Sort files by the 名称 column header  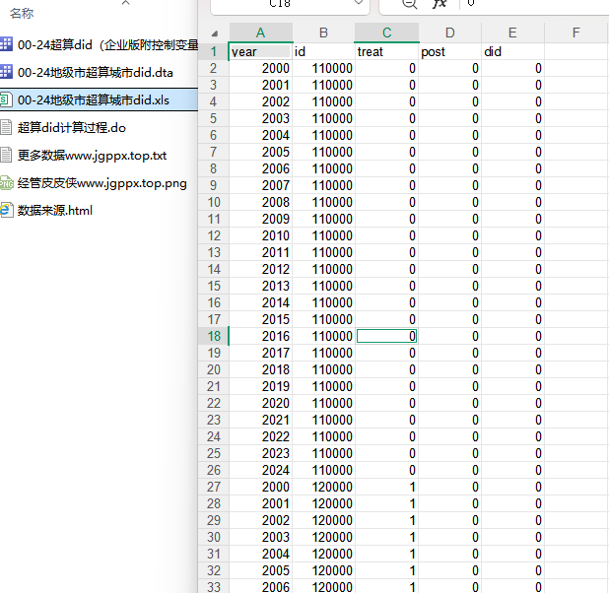click(22, 14)
